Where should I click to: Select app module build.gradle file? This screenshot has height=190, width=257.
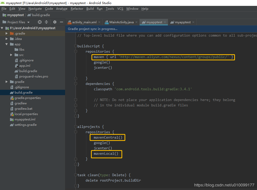(28, 71)
